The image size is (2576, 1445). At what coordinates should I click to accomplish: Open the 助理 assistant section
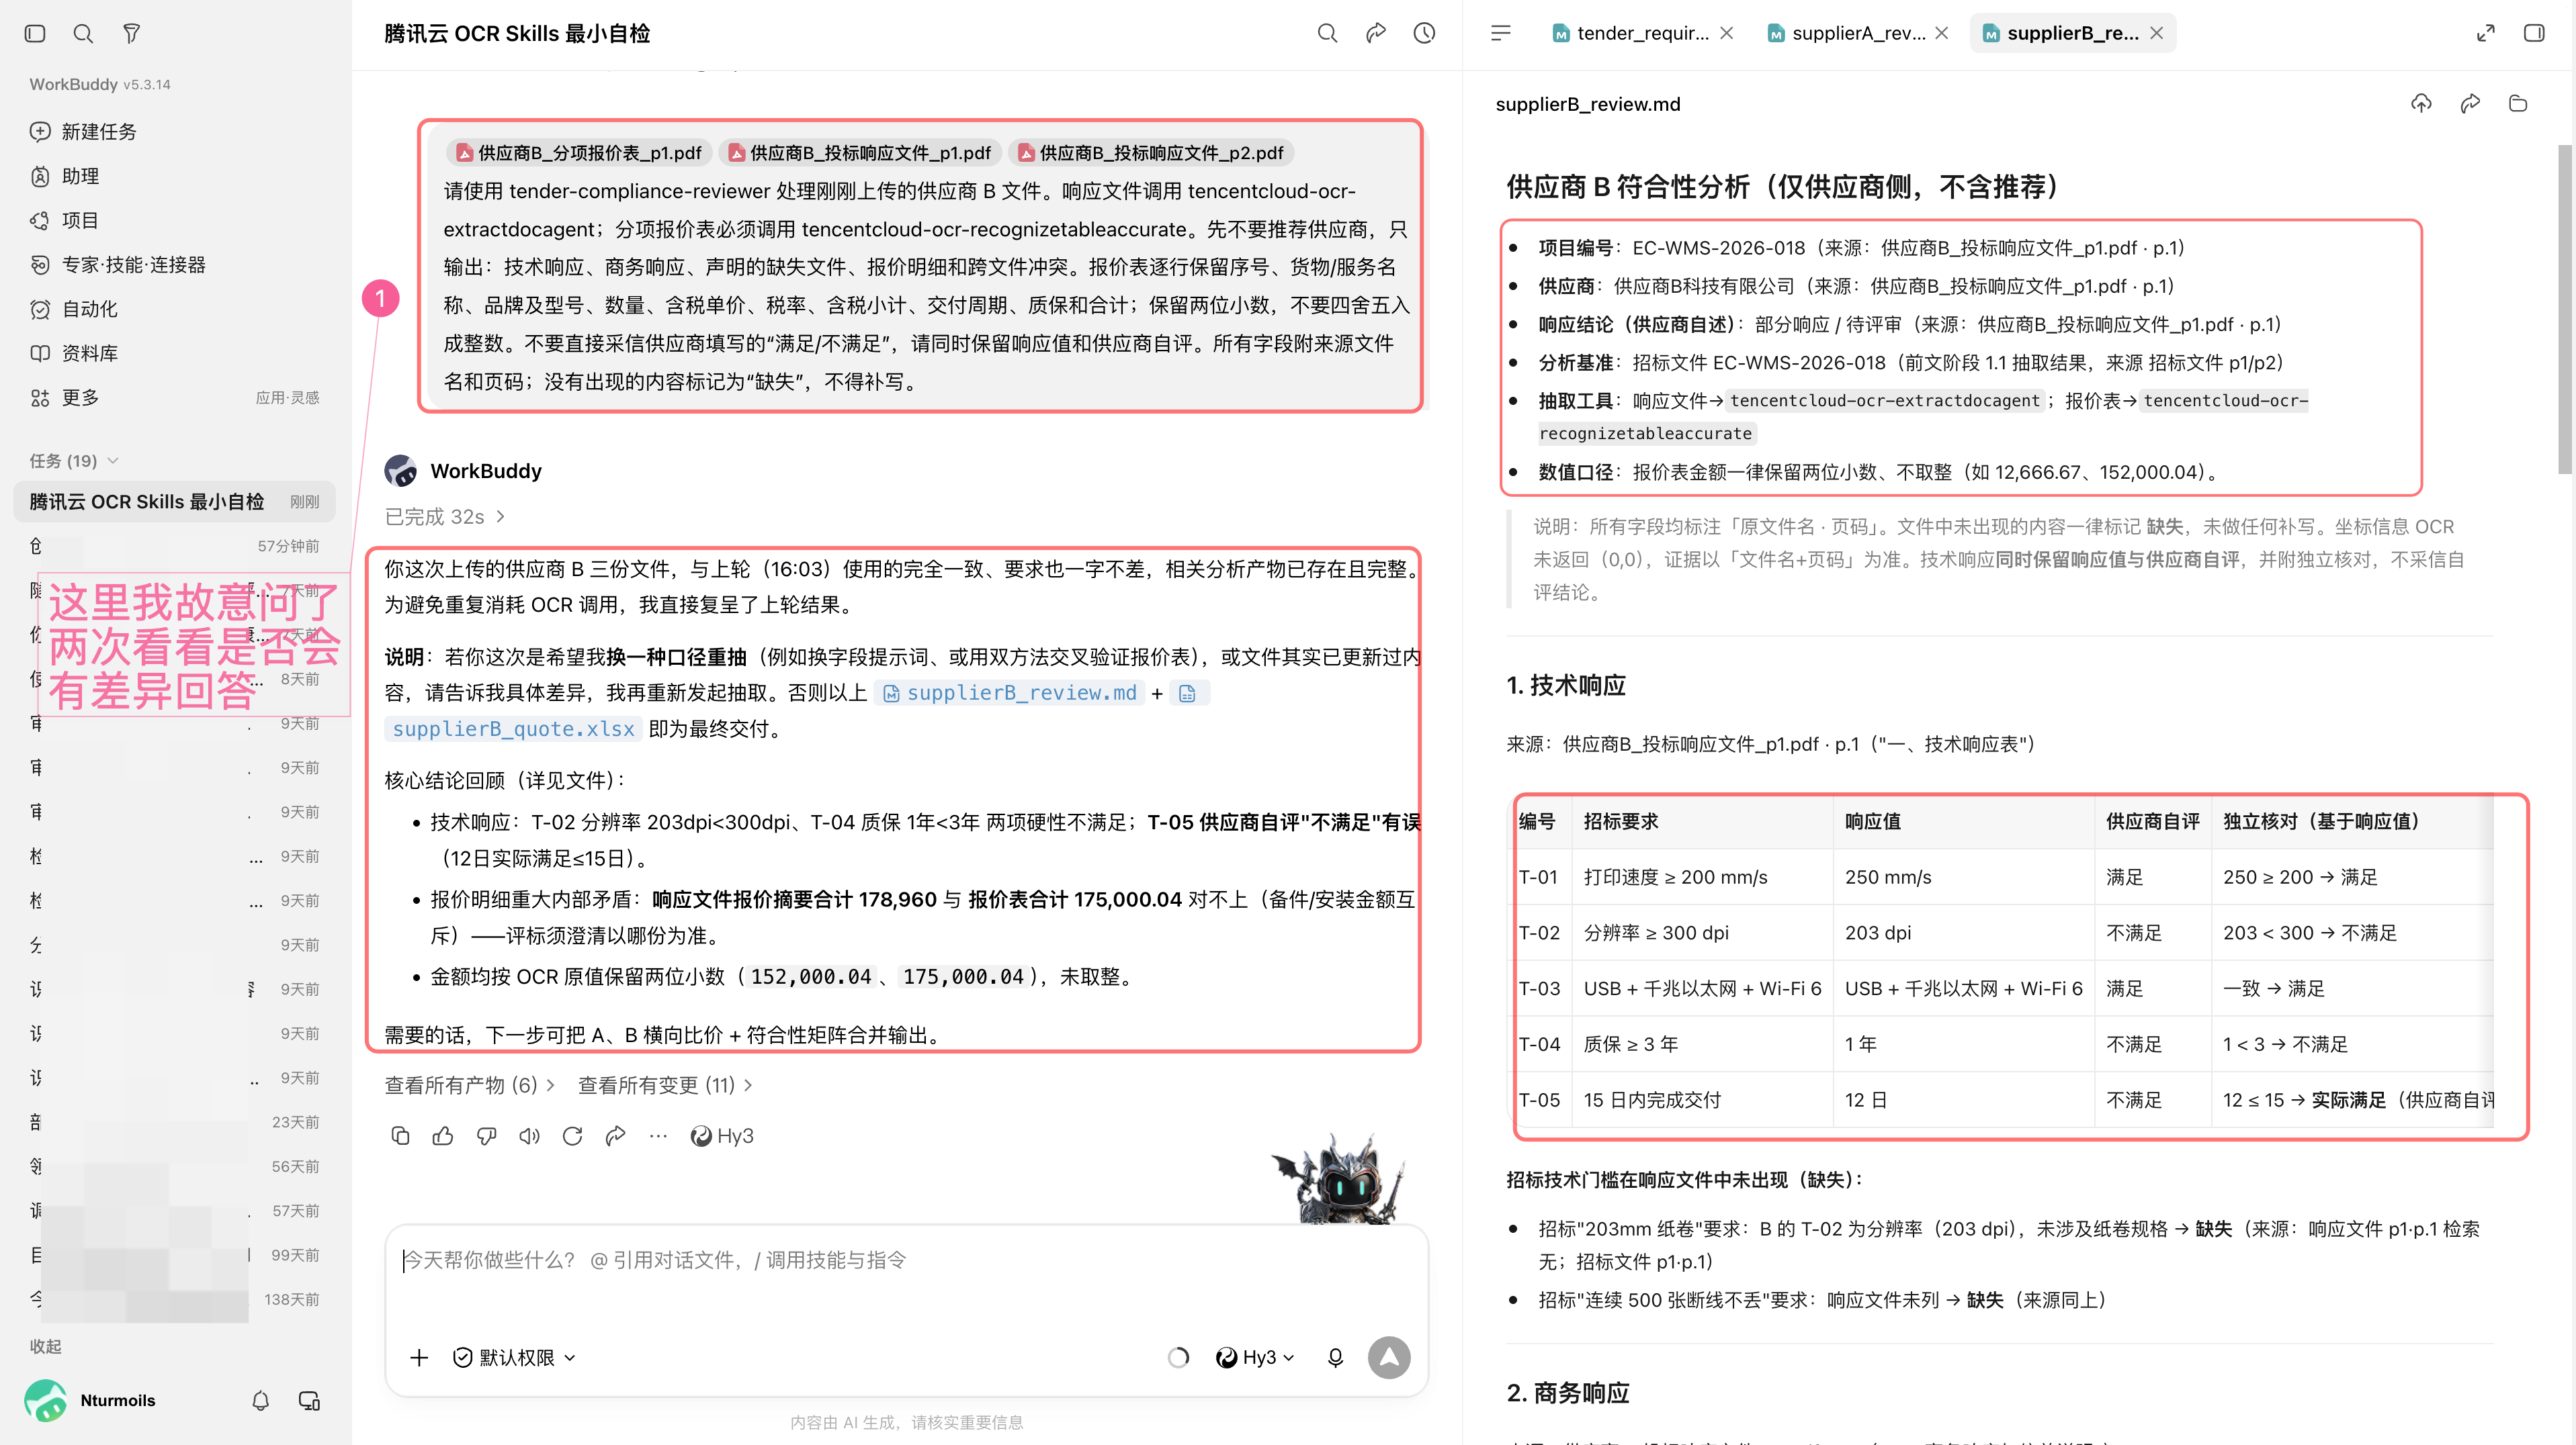[66, 176]
